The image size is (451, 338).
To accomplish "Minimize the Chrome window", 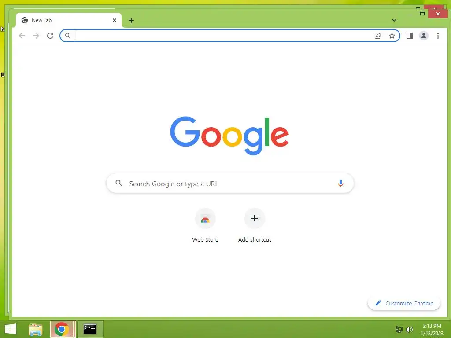I will point(410,14).
